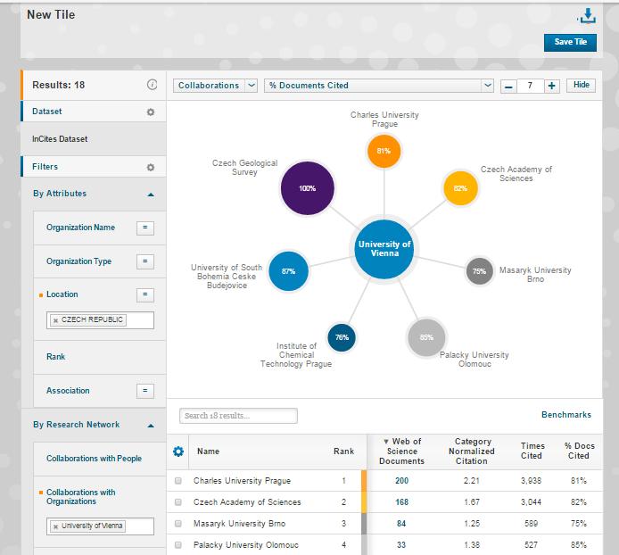Click the New Tile title
Viewport: 619px width, 555px height.
click(x=51, y=14)
